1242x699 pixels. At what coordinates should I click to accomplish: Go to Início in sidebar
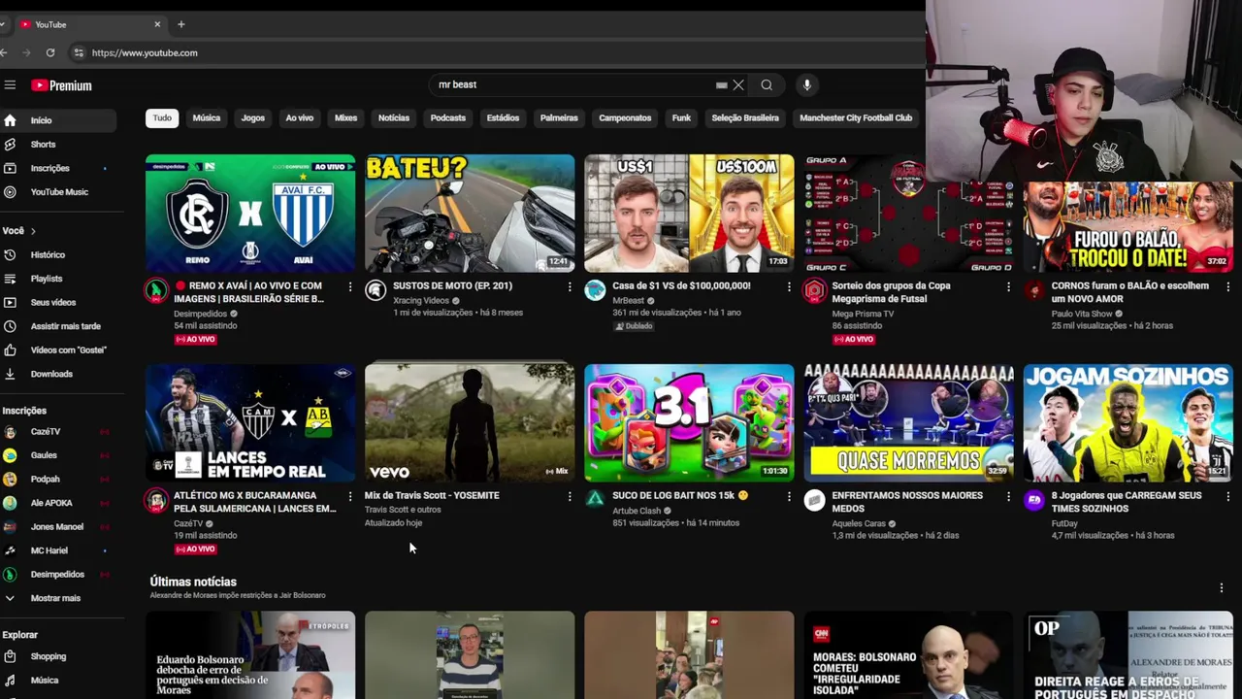pos(58,120)
